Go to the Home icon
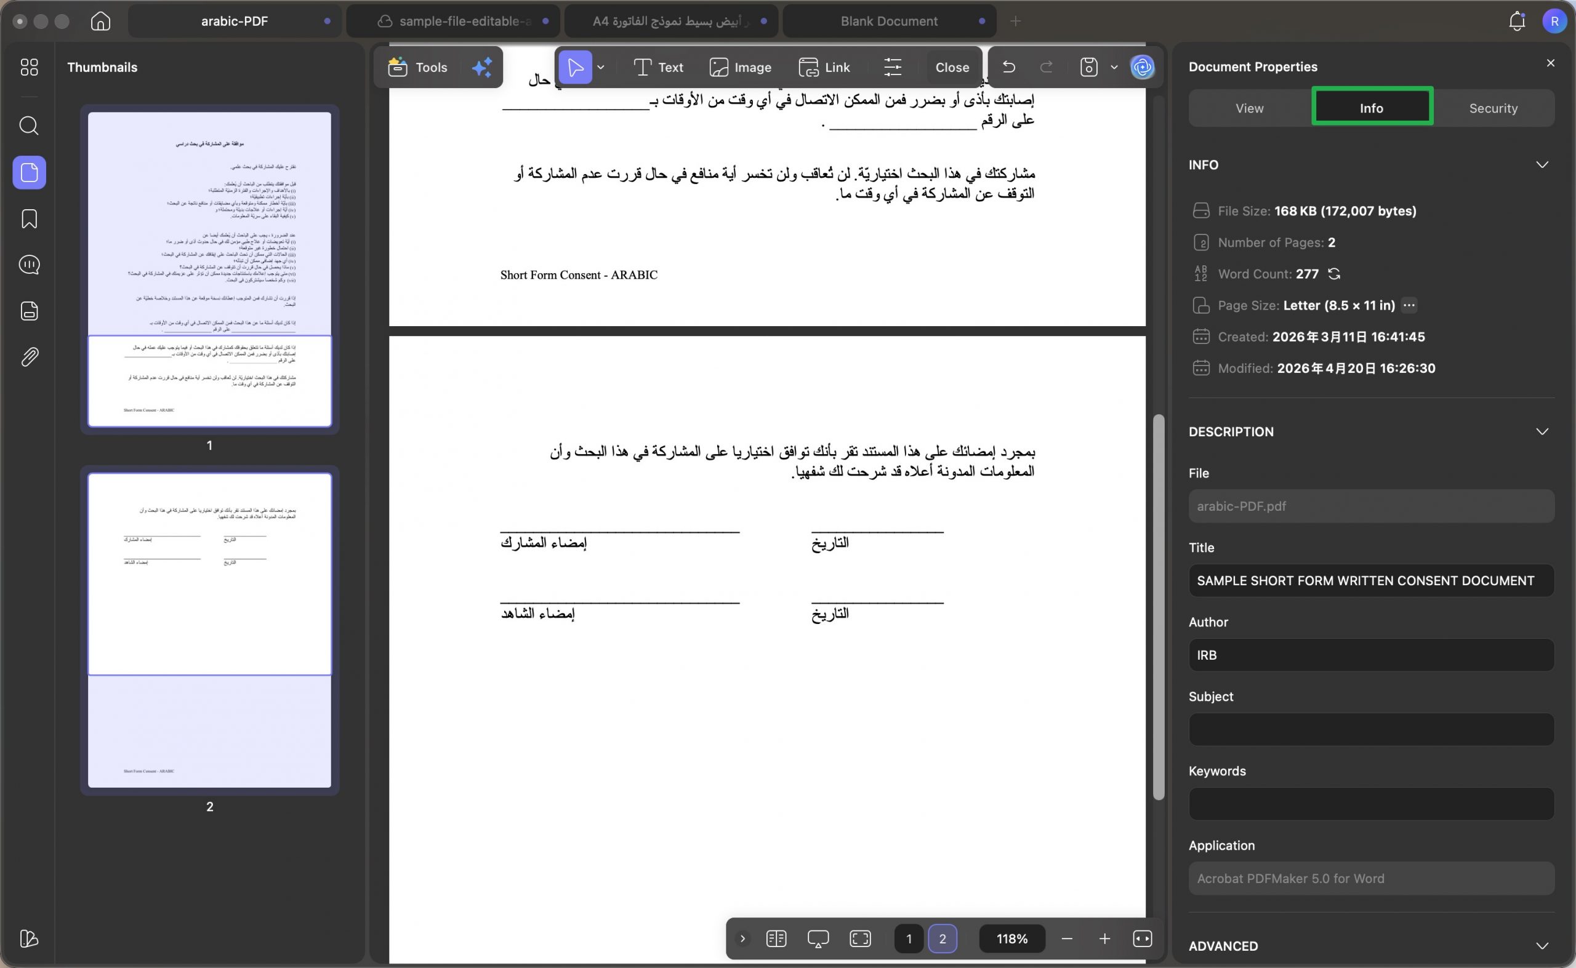1576x968 pixels. 100,21
